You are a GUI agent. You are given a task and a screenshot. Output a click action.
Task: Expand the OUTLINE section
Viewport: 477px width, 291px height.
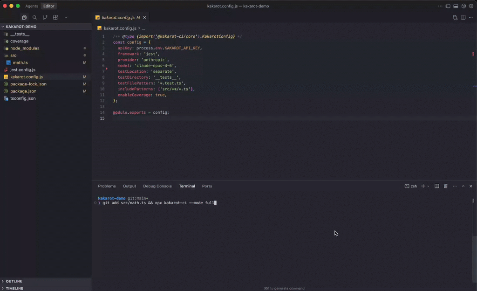pyautogui.click(x=14, y=281)
